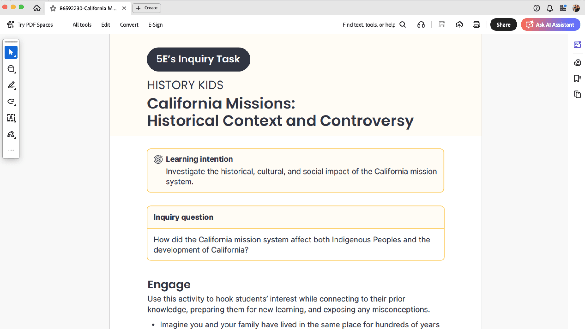This screenshot has width=585, height=329.
Task: Open the Convert menu
Action: [129, 24]
